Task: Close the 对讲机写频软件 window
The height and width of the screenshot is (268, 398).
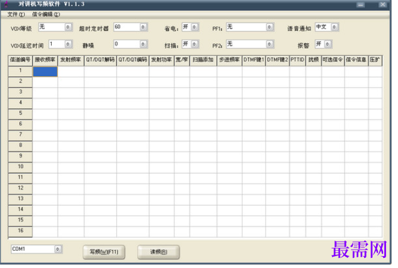Action: point(383,5)
